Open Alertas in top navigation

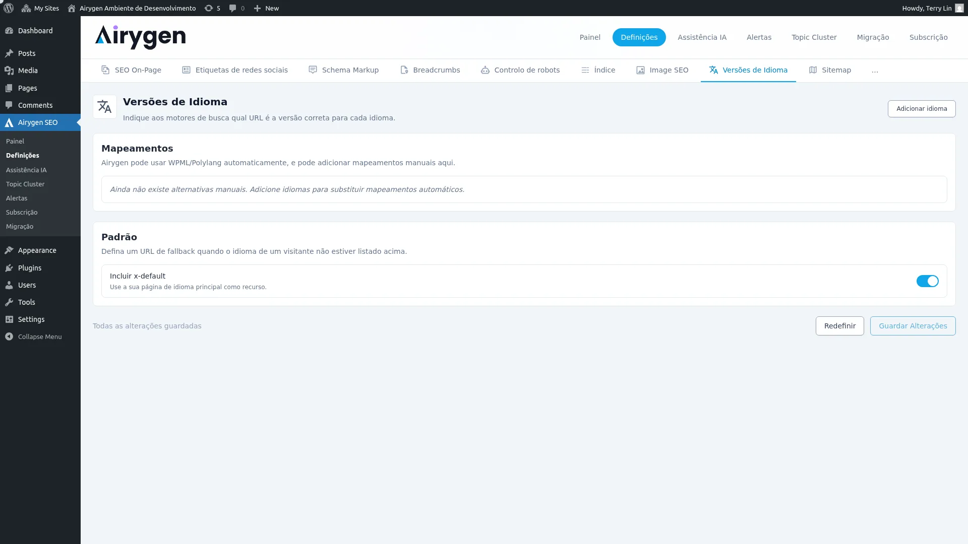(x=759, y=37)
